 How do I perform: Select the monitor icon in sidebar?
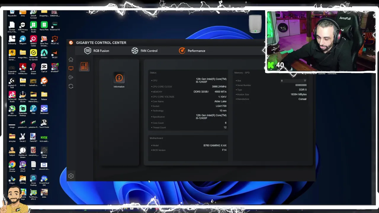coord(71,68)
